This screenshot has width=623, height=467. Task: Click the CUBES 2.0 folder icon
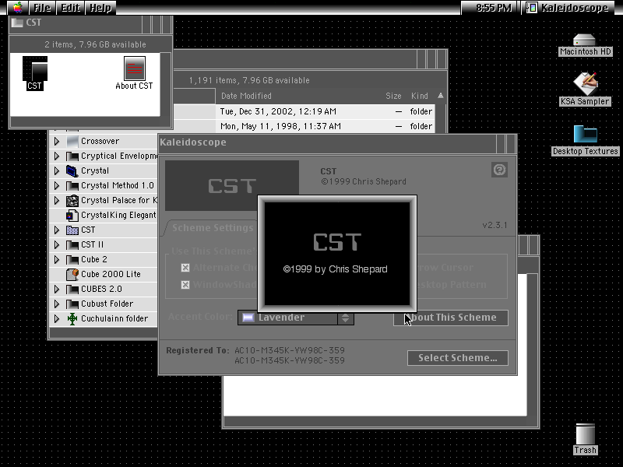(x=72, y=289)
